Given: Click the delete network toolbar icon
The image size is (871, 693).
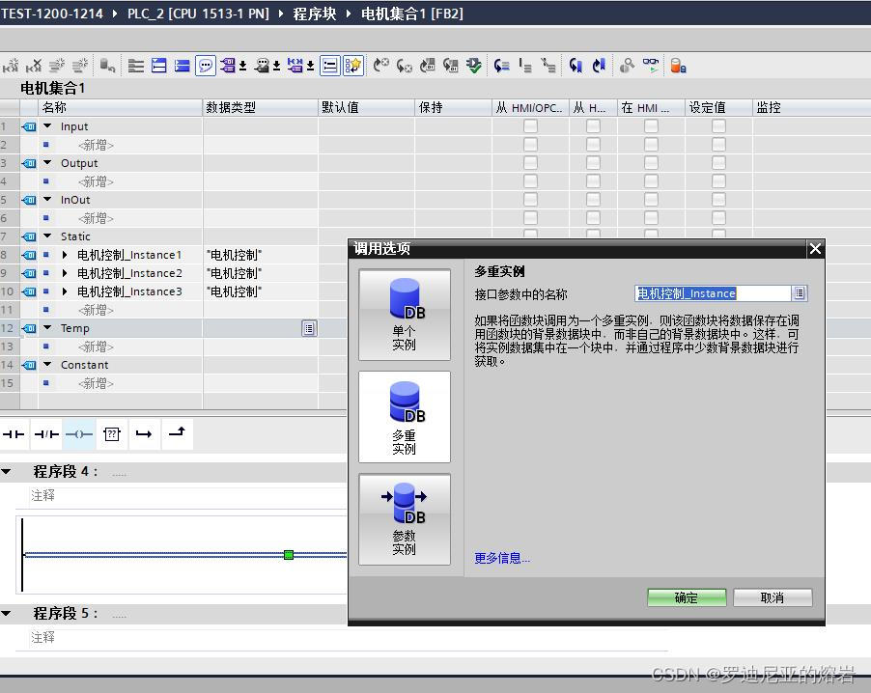Looking at the screenshot, I should tap(34, 66).
